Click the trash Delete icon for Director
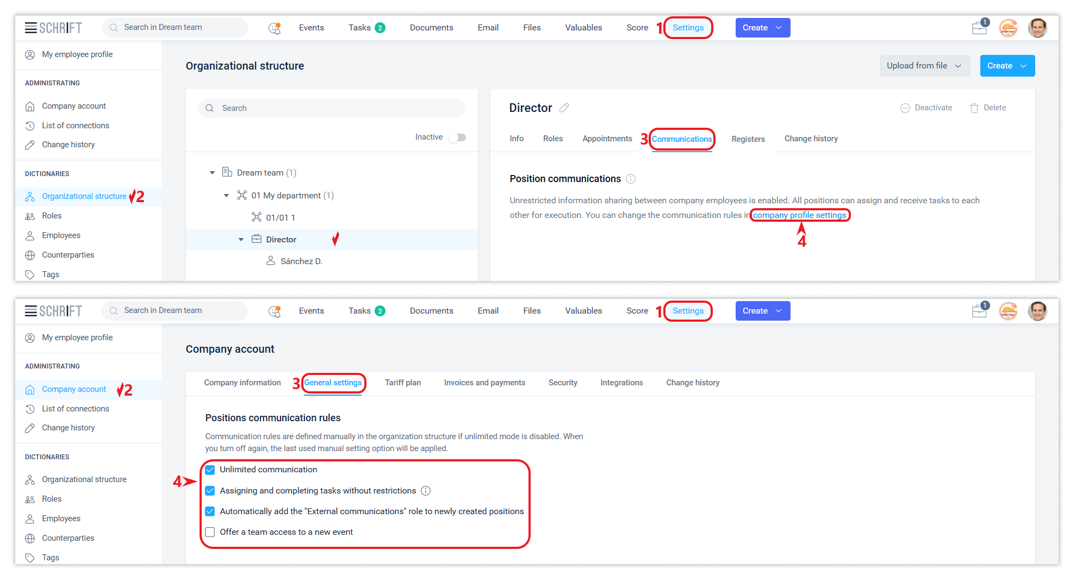This screenshot has width=1076, height=581. [x=974, y=108]
